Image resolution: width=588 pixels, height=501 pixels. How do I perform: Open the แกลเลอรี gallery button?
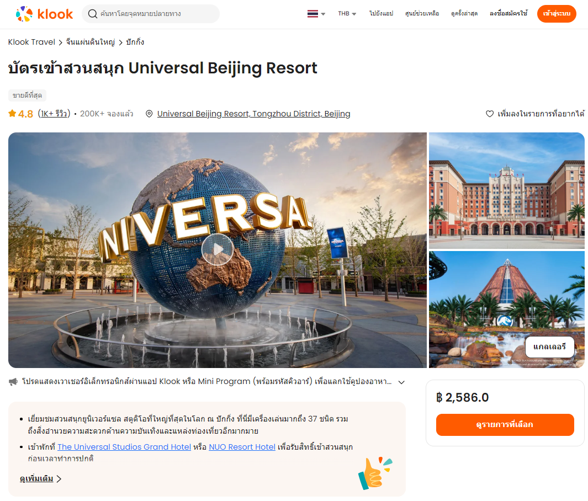pos(549,347)
